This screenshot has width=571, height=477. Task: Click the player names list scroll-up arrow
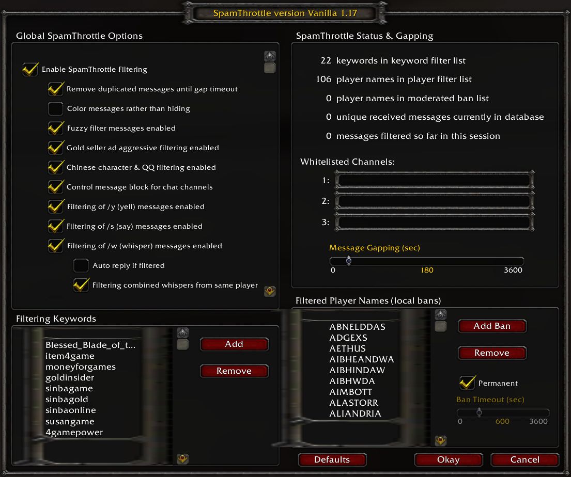click(x=441, y=315)
